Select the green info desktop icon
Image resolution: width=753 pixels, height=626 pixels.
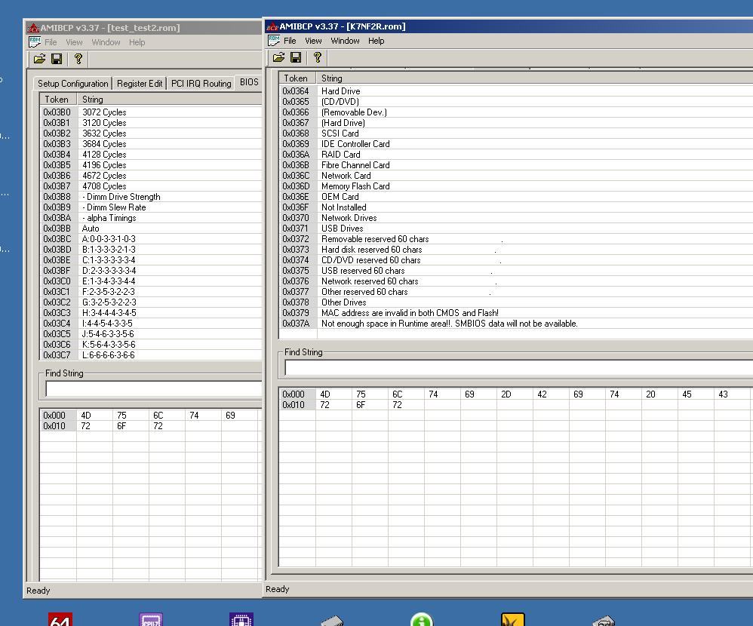click(x=422, y=619)
